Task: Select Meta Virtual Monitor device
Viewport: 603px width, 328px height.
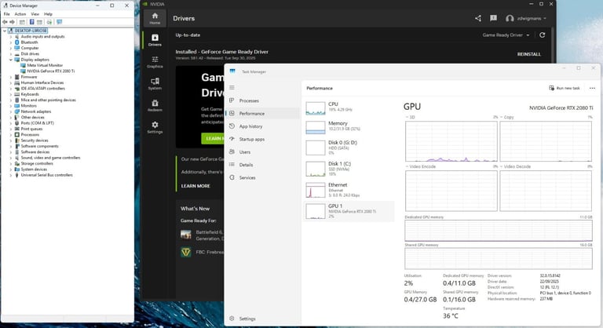Action: 45,65
